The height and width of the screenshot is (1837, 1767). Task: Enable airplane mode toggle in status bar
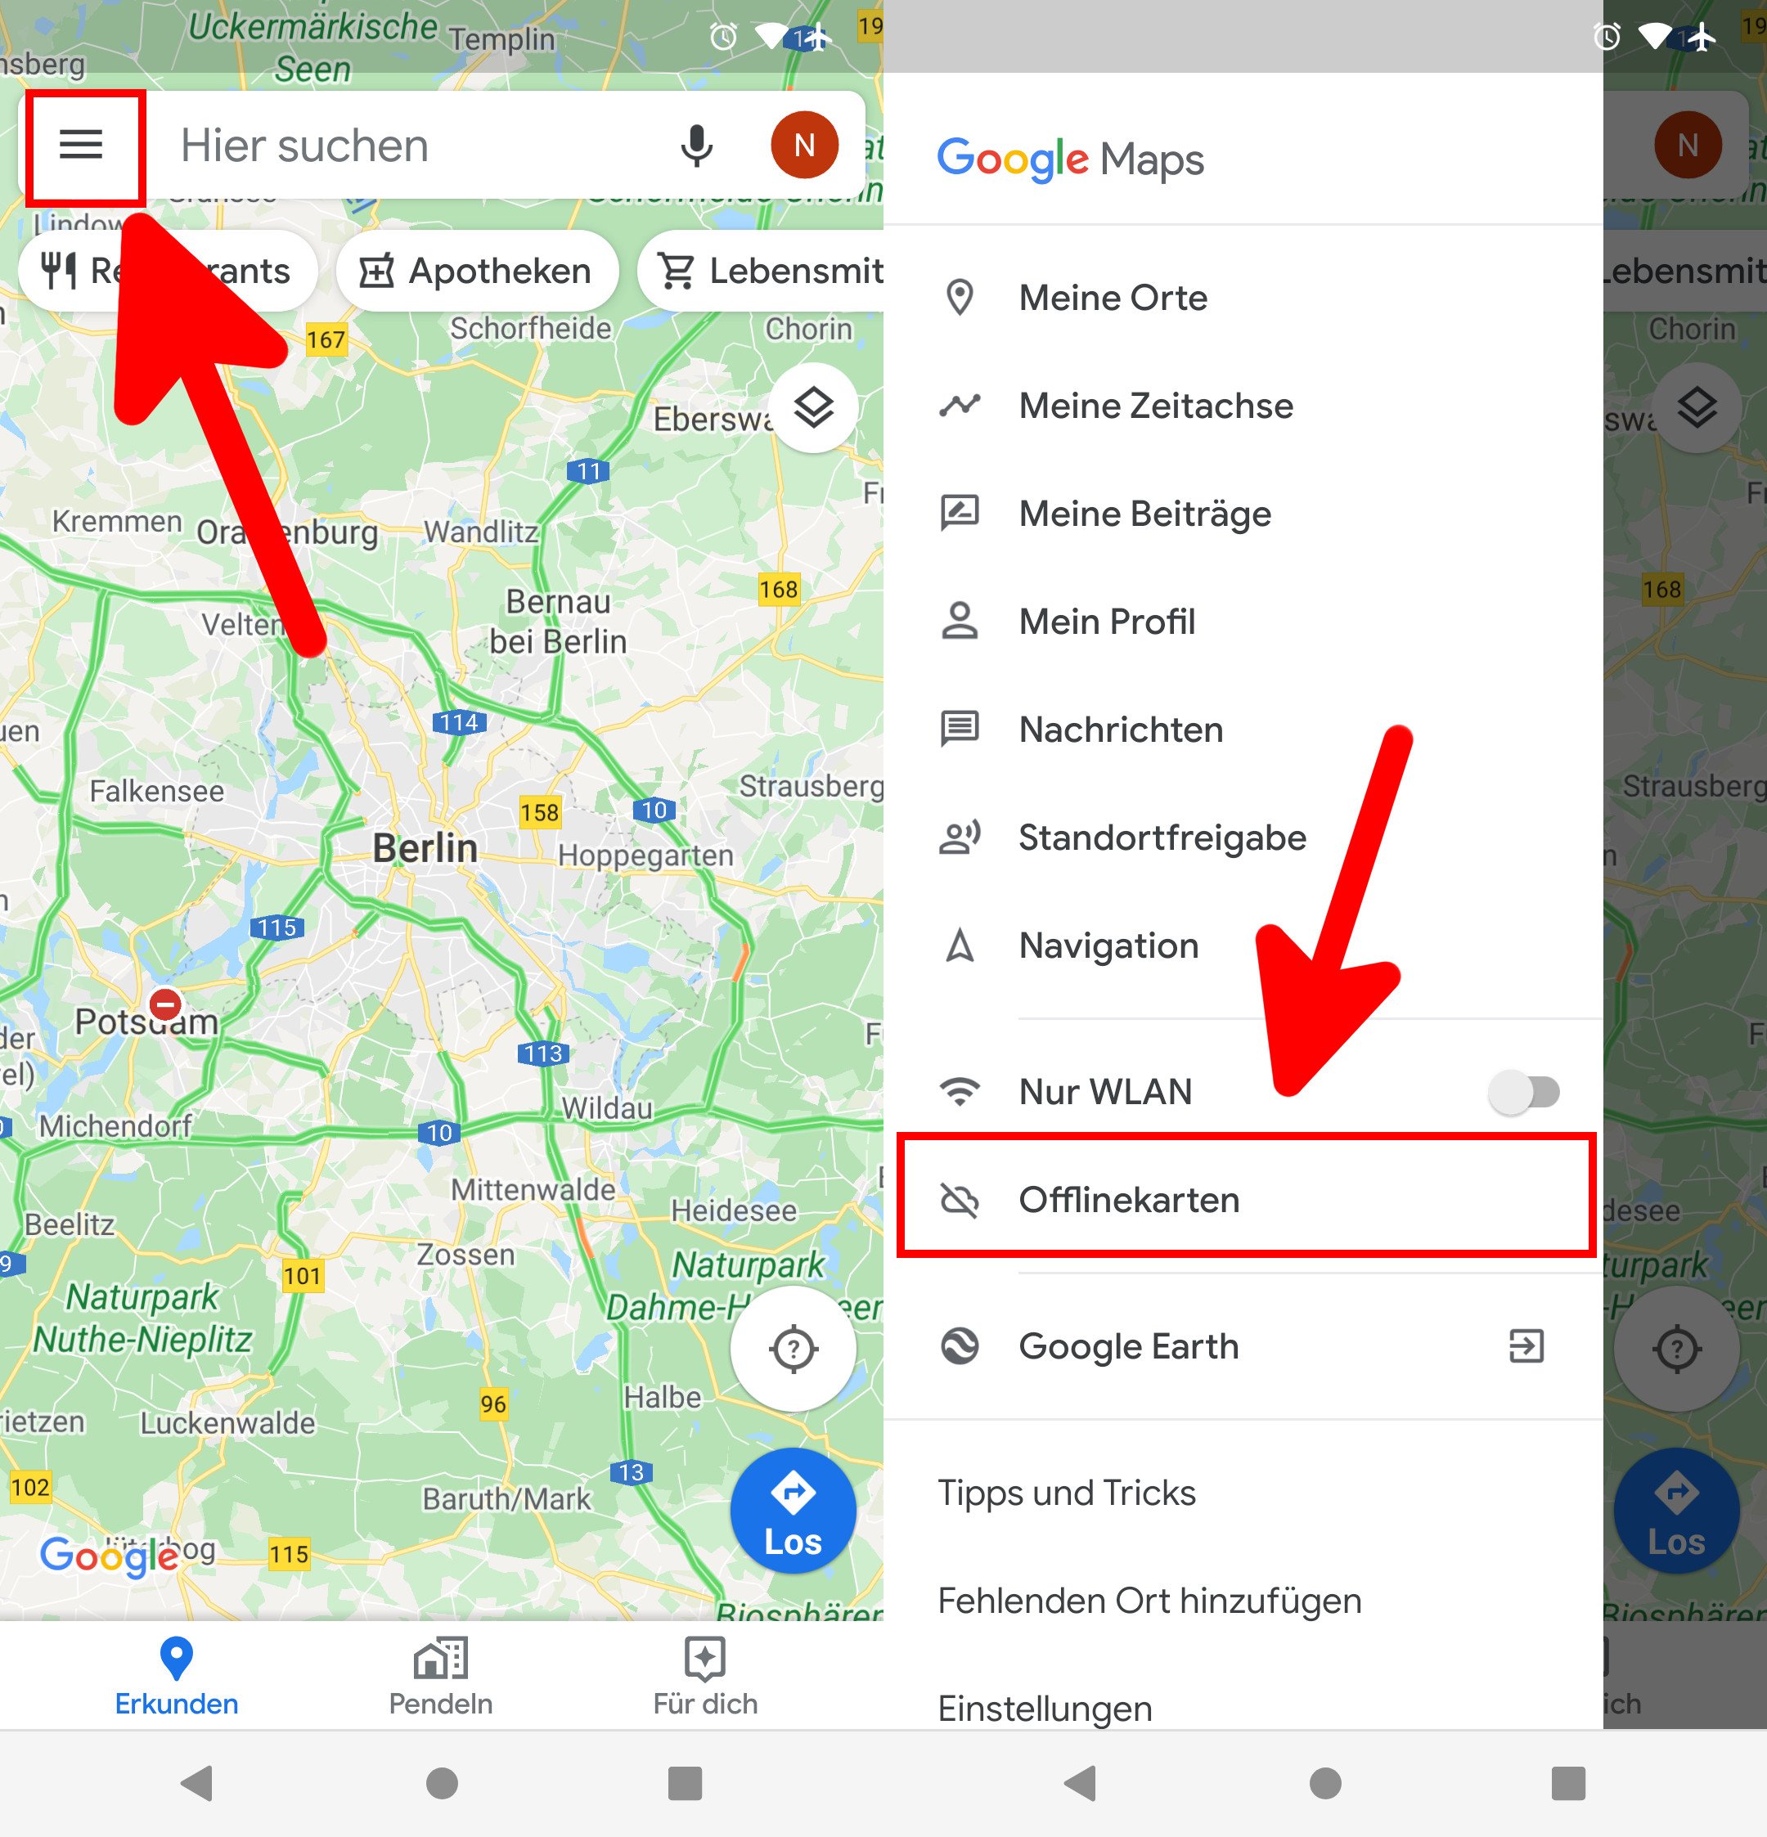tap(1708, 26)
